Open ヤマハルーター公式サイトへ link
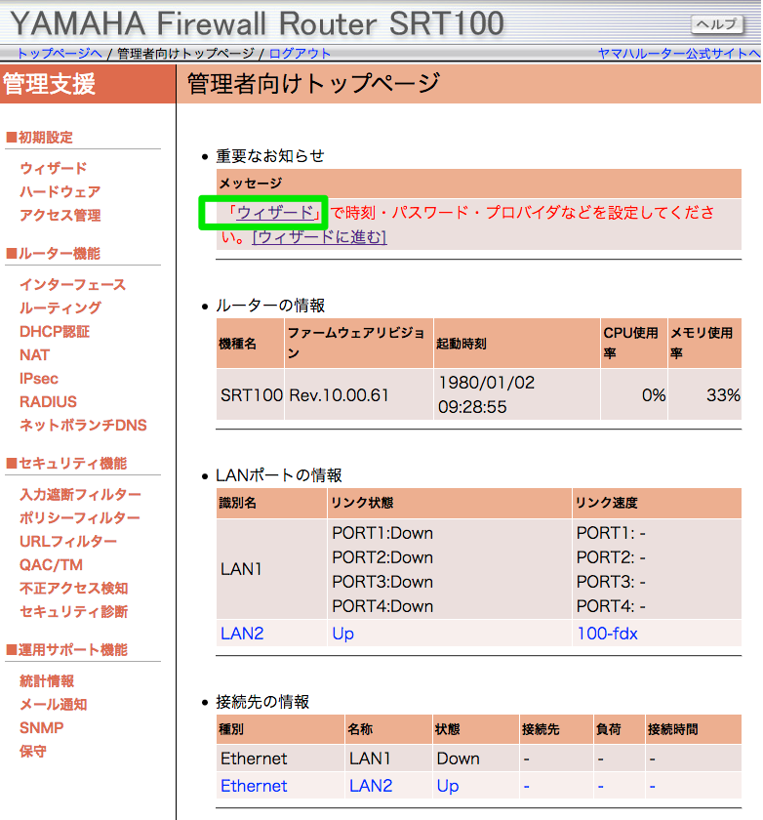This screenshot has height=820, width=763. [679, 54]
